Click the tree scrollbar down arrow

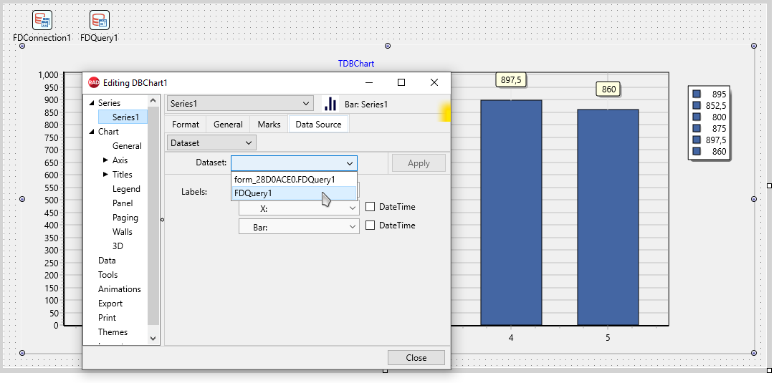pos(153,338)
